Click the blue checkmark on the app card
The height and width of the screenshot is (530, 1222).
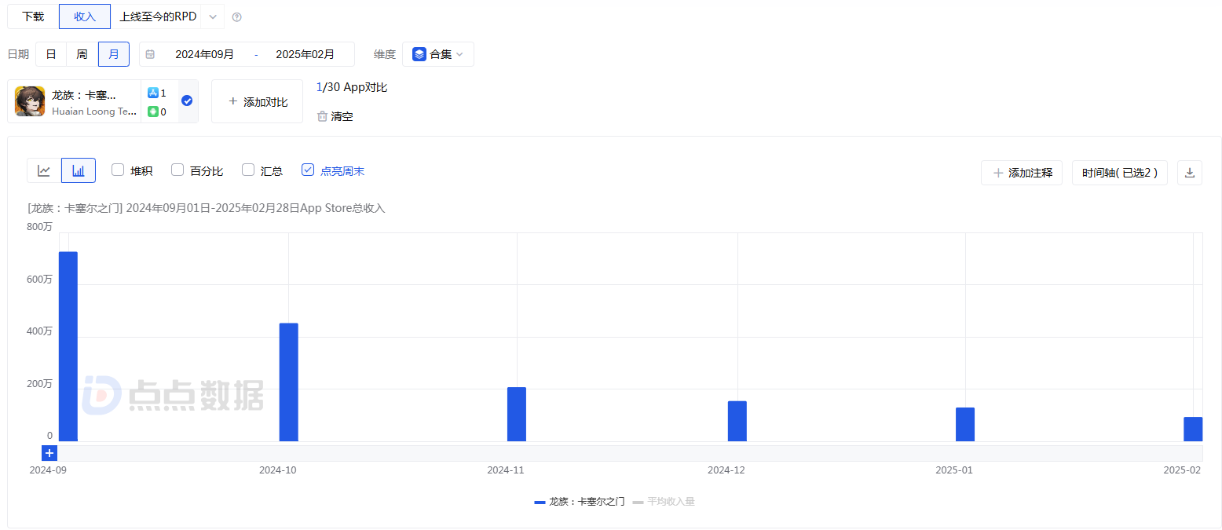pyautogui.click(x=187, y=101)
